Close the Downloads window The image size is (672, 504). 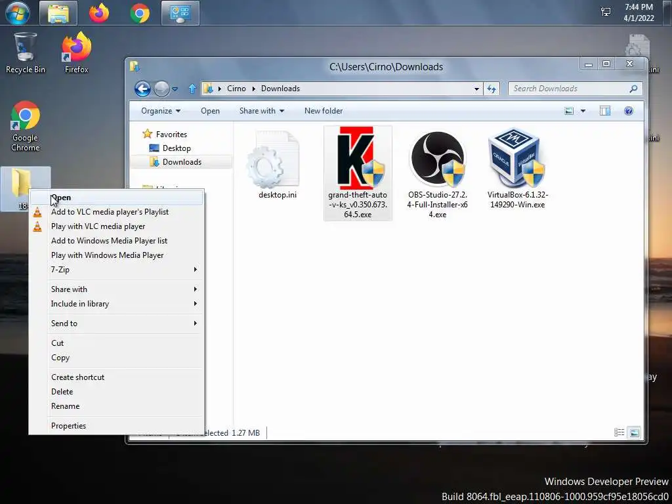[629, 64]
